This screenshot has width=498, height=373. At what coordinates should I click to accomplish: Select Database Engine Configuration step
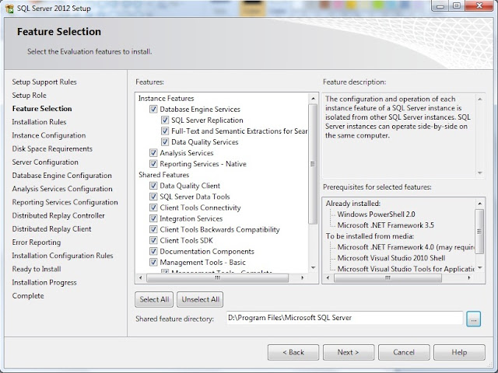(62, 176)
